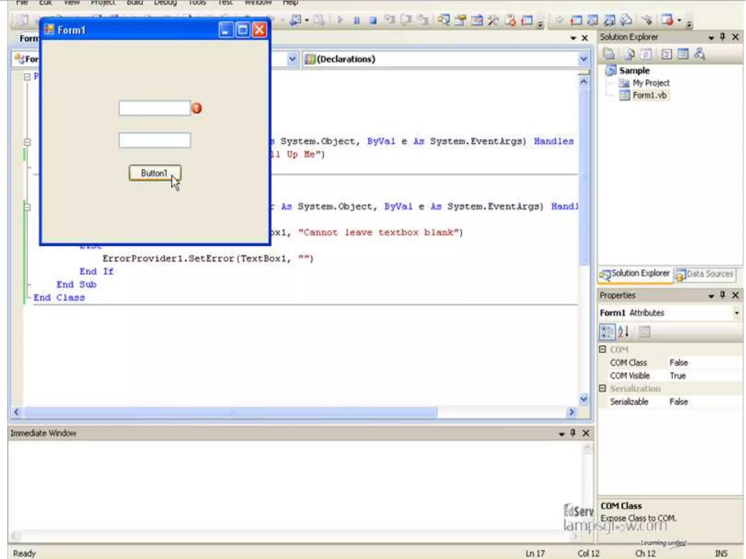Image resolution: width=746 pixels, height=559 pixels.
Task: Click the Step Out toolbar icon
Action: pyautogui.click(x=423, y=20)
